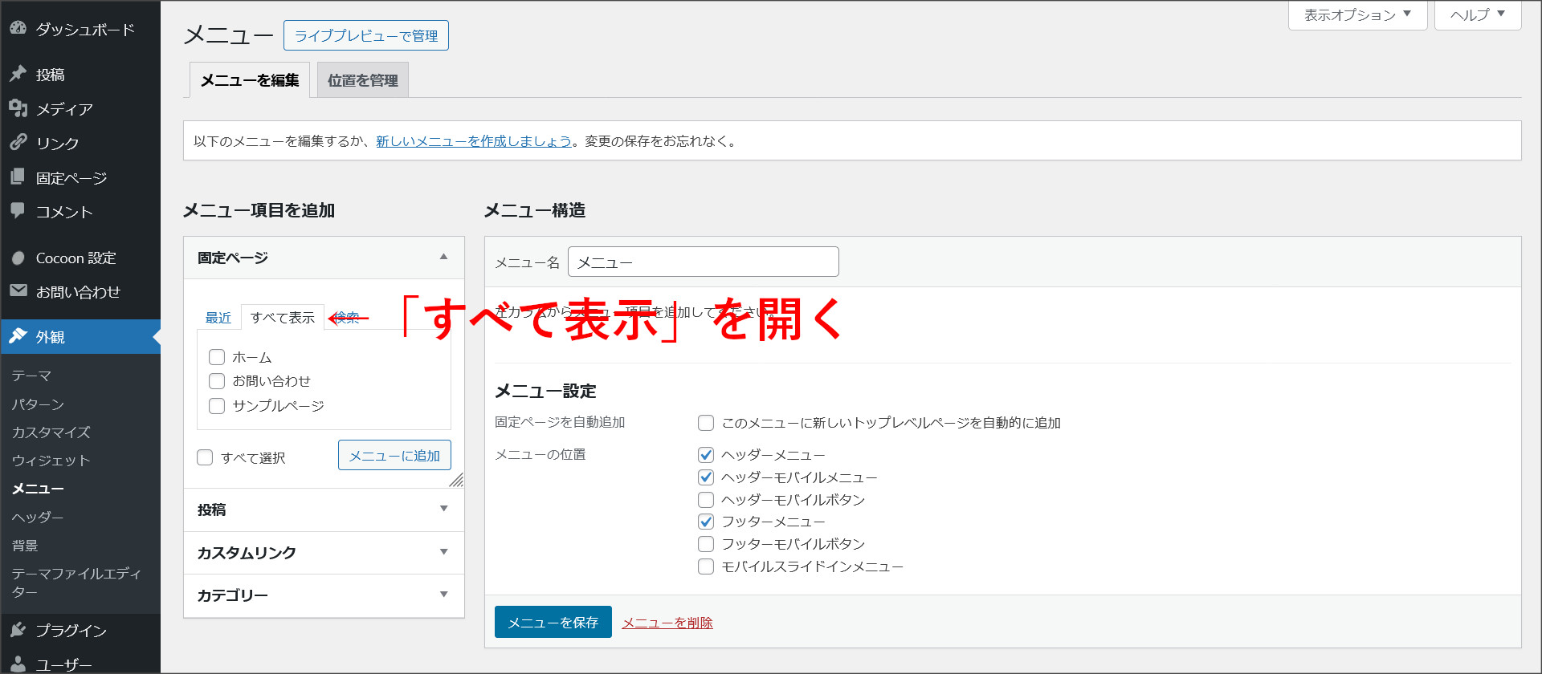Tick the すべて選択 checkbox

[205, 457]
